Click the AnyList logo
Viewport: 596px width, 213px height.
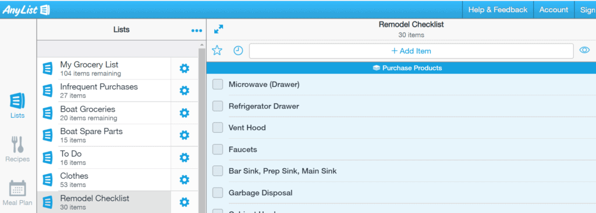point(26,10)
